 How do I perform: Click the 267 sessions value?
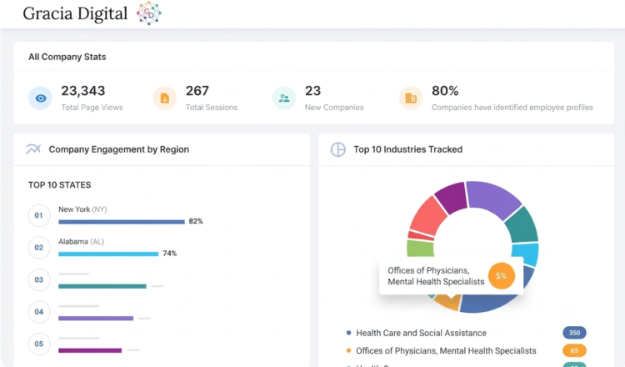click(x=197, y=91)
